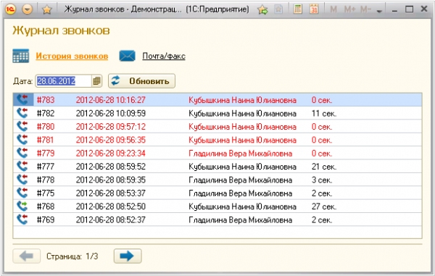The image size is (435, 276).
Task: Select call number #769
Action: tap(46, 219)
